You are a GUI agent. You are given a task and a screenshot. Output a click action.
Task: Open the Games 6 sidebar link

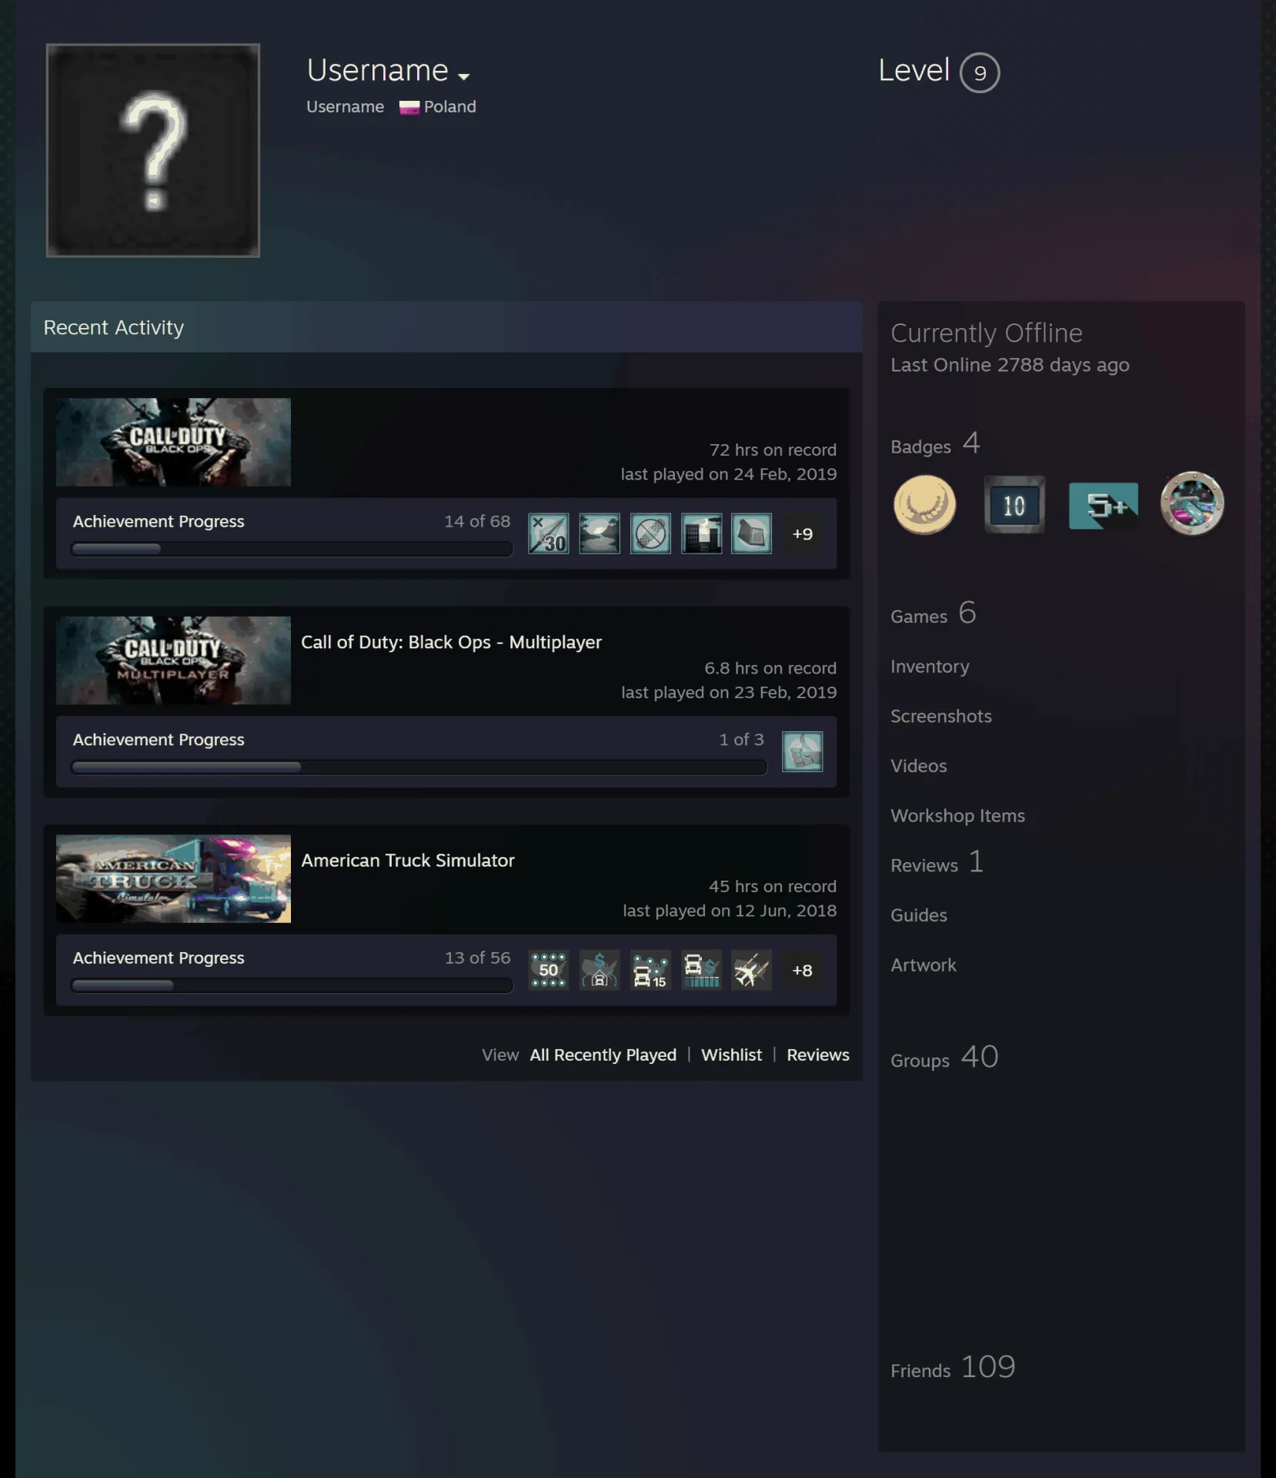[933, 614]
